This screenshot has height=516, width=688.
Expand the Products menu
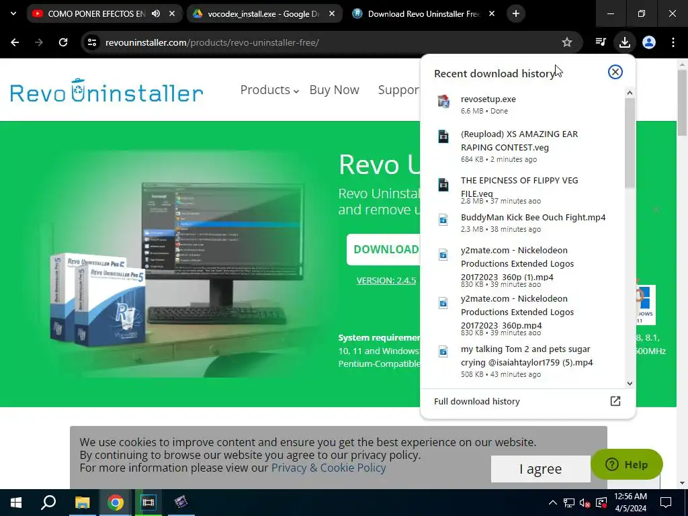point(269,90)
